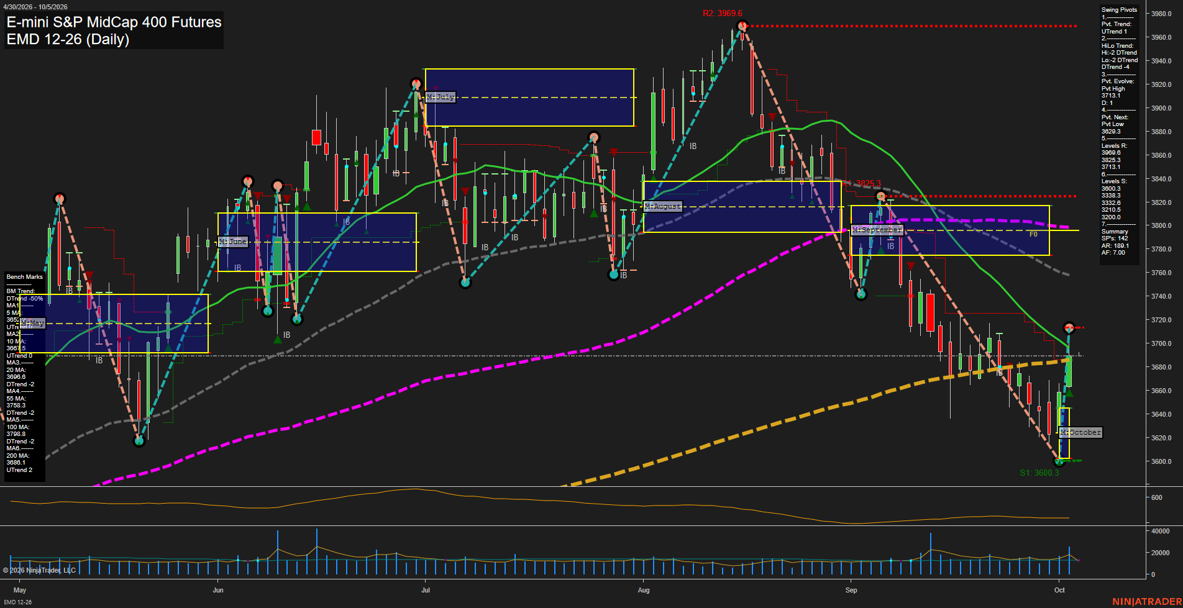Select the 'EMD 12-26 (Daily)' subtitle
This screenshot has height=608, width=1183.
point(68,39)
